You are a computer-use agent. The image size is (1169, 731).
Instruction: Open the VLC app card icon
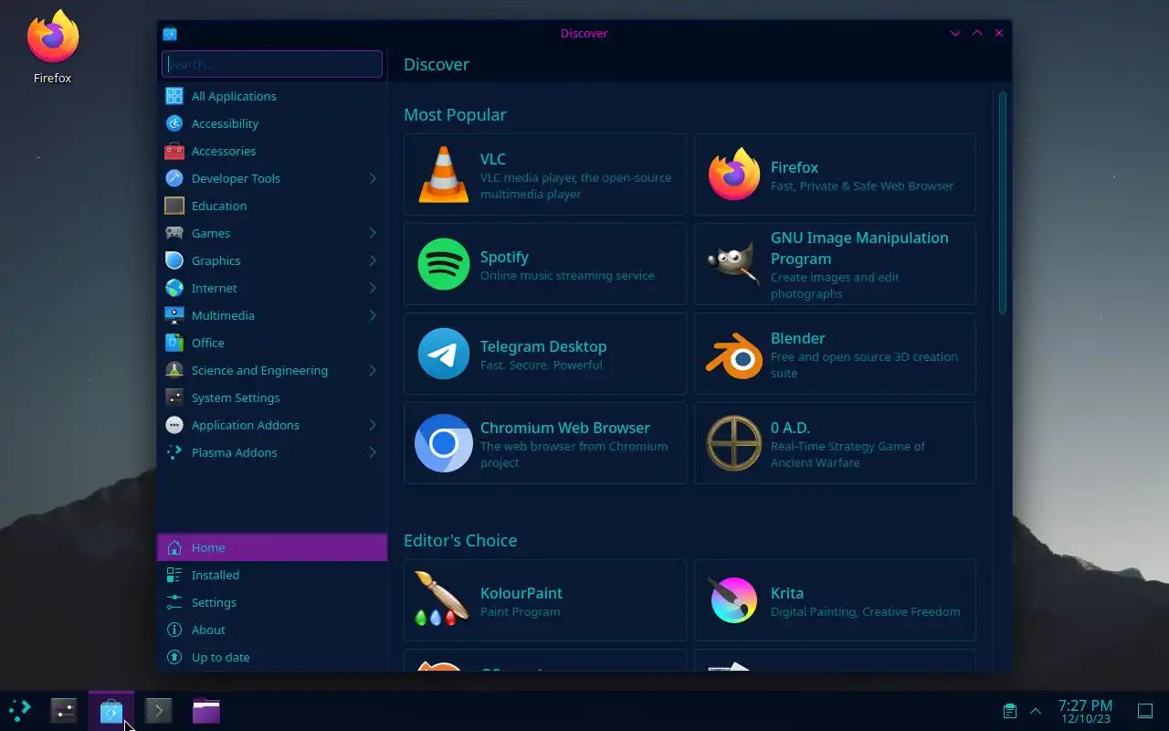pos(444,175)
